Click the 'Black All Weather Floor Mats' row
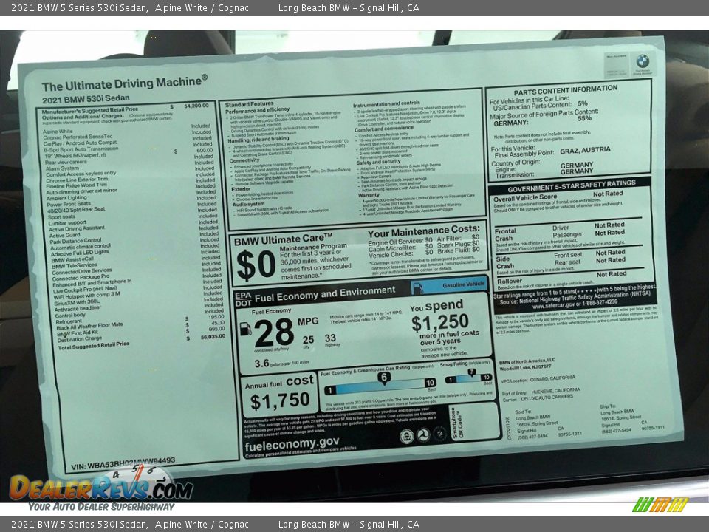The image size is (709, 532). (89, 326)
